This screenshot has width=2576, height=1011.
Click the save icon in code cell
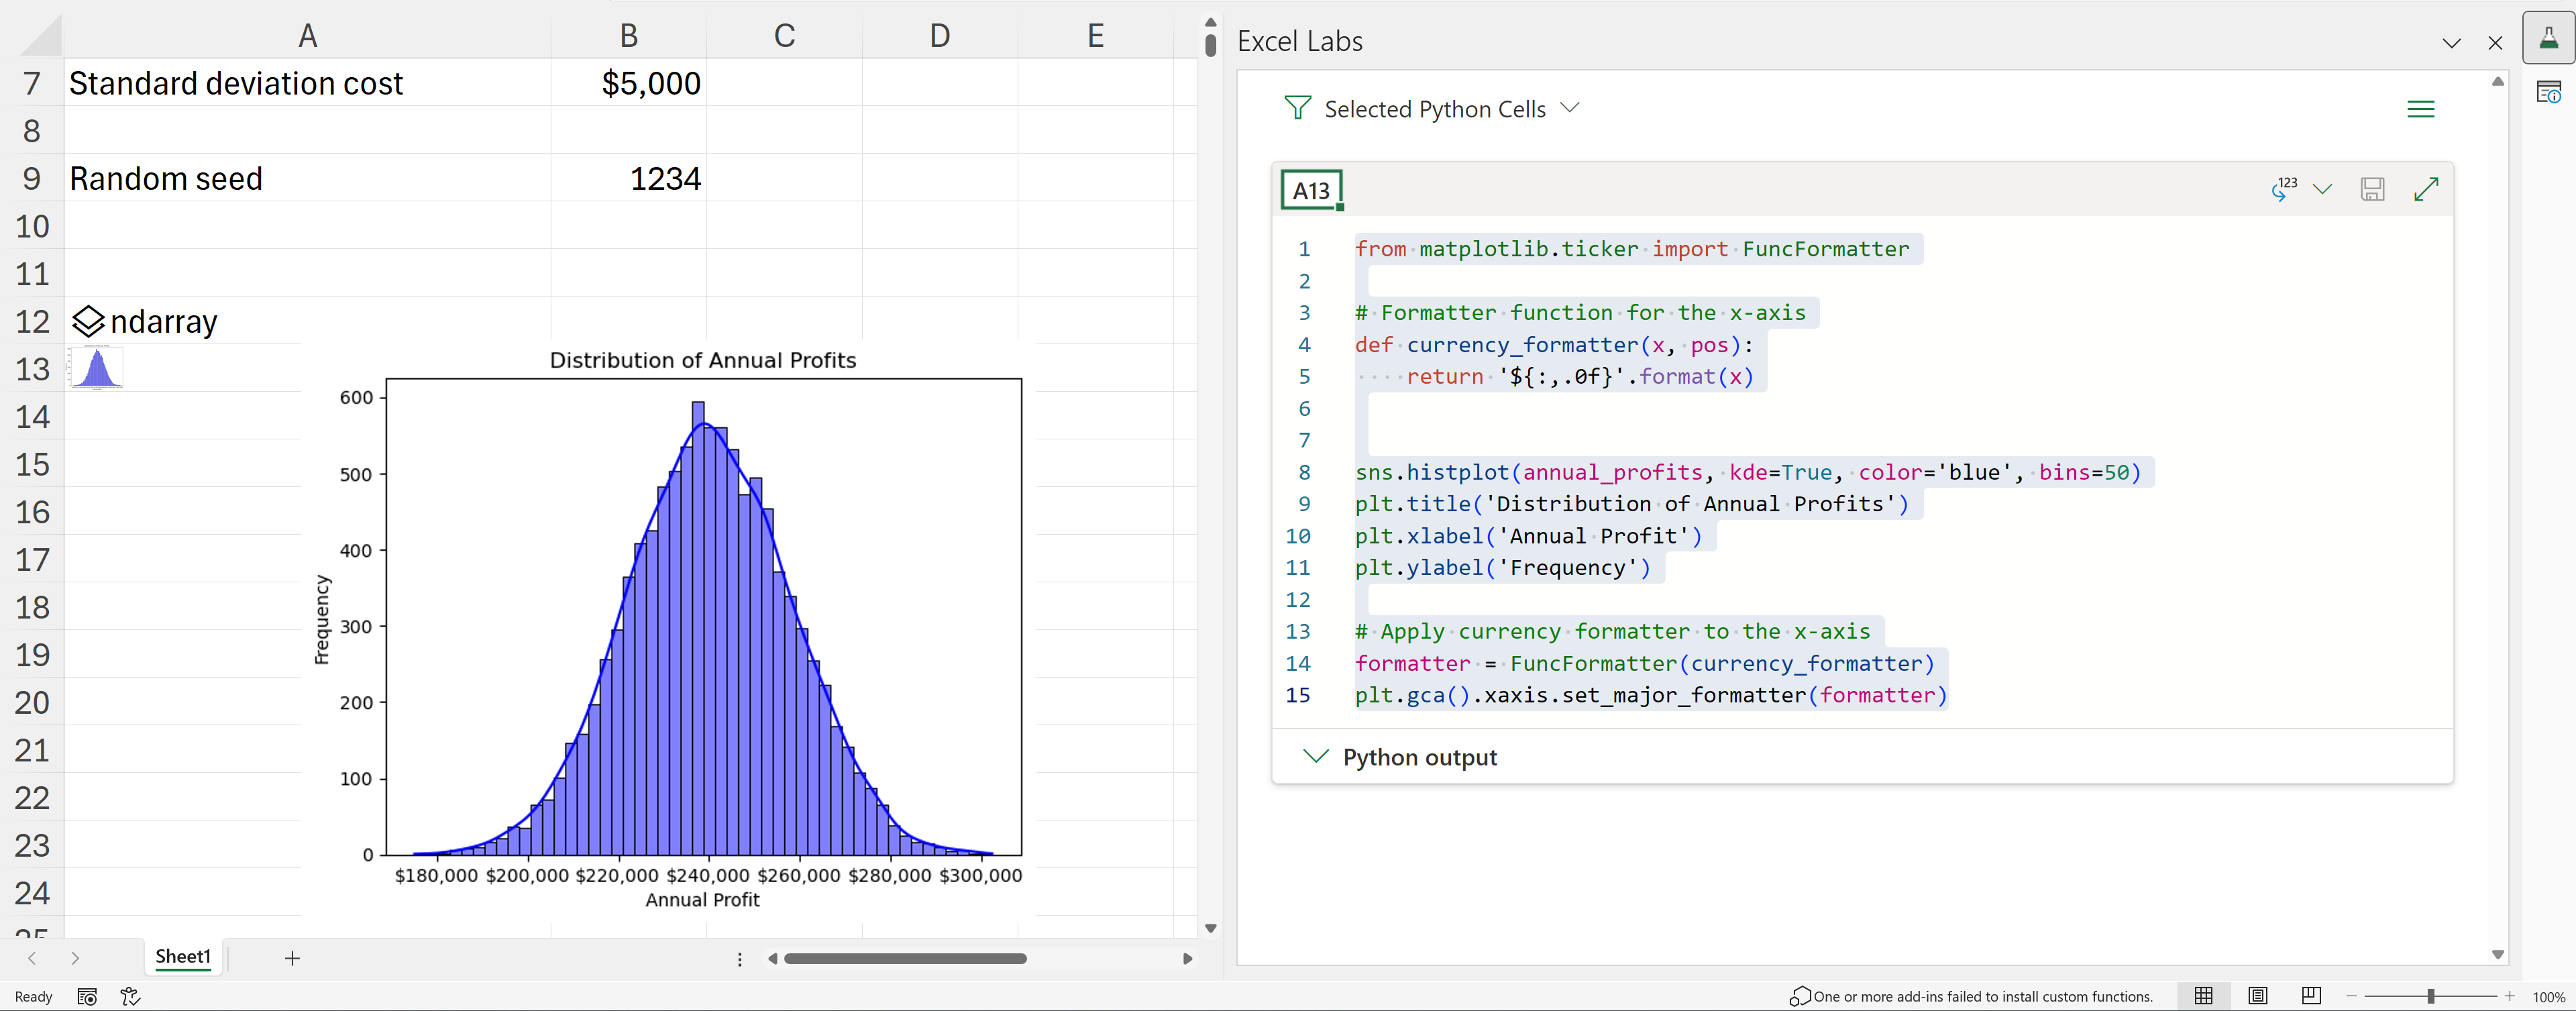click(2372, 189)
